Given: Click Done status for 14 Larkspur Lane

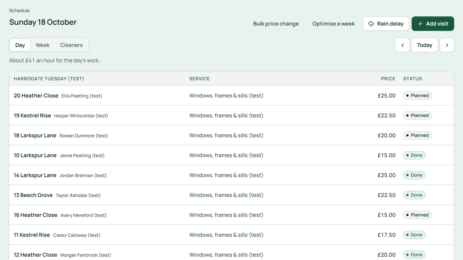Looking at the screenshot, I should [414, 175].
